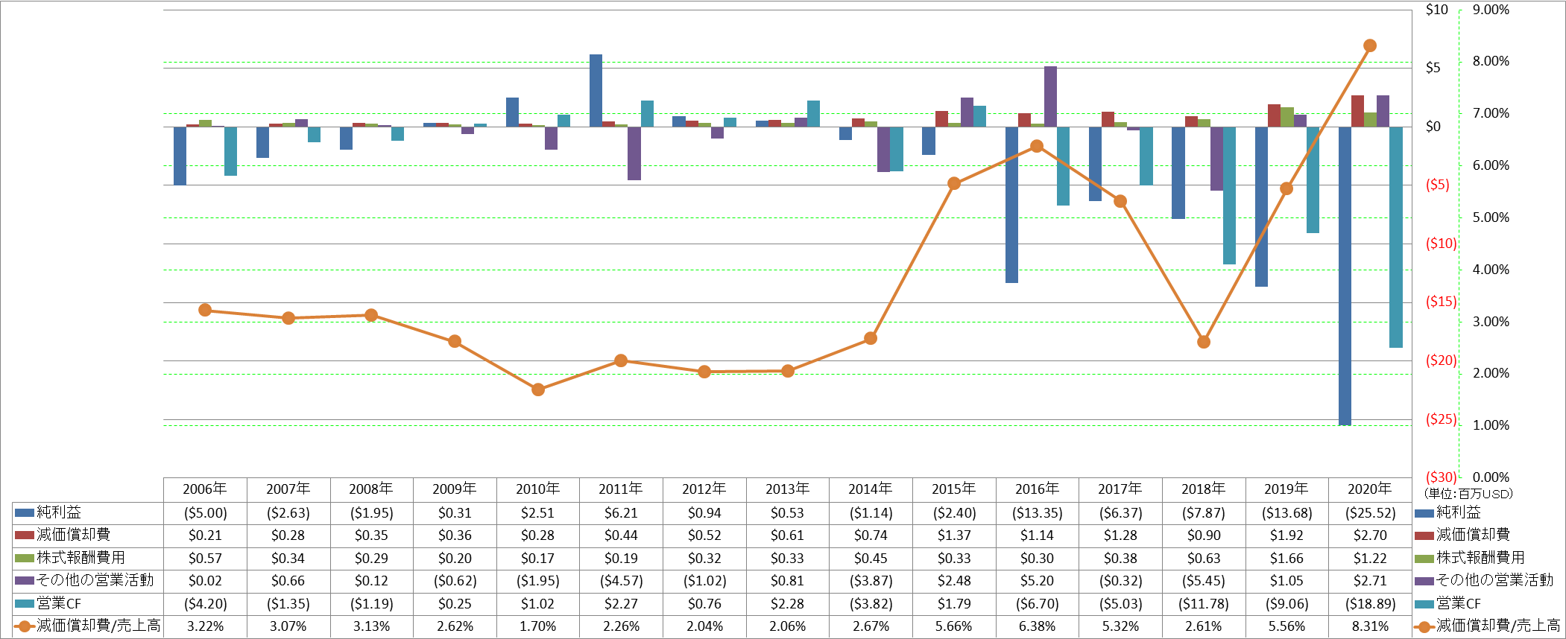Click the teal 2020 operating CF bar
The width and height of the screenshot is (1566, 639).
coord(1395,237)
